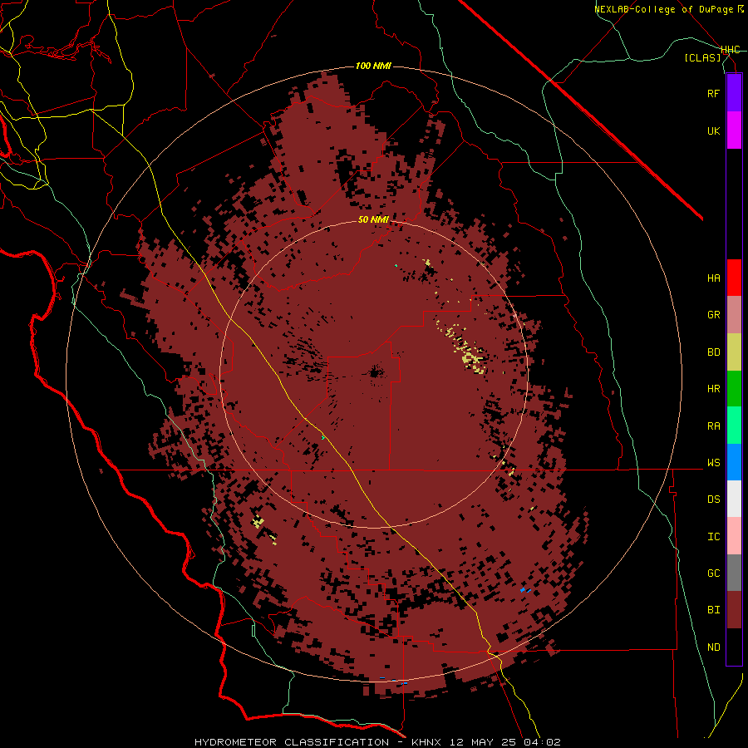The width and height of the screenshot is (748, 748).
Task: Select the BD yellow legend color
Action: click(x=734, y=352)
